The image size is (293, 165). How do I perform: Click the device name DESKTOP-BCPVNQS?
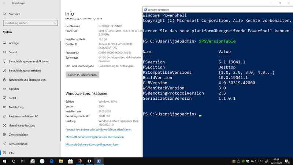coord(111,26)
